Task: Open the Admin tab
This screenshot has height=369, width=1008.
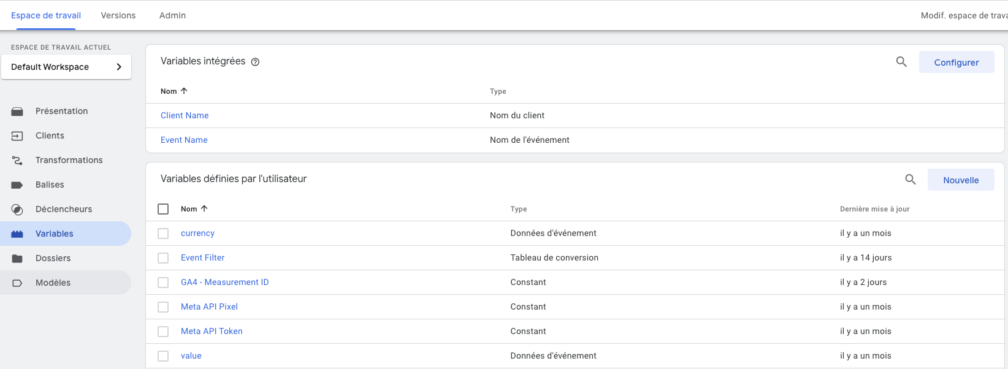Action: tap(172, 15)
